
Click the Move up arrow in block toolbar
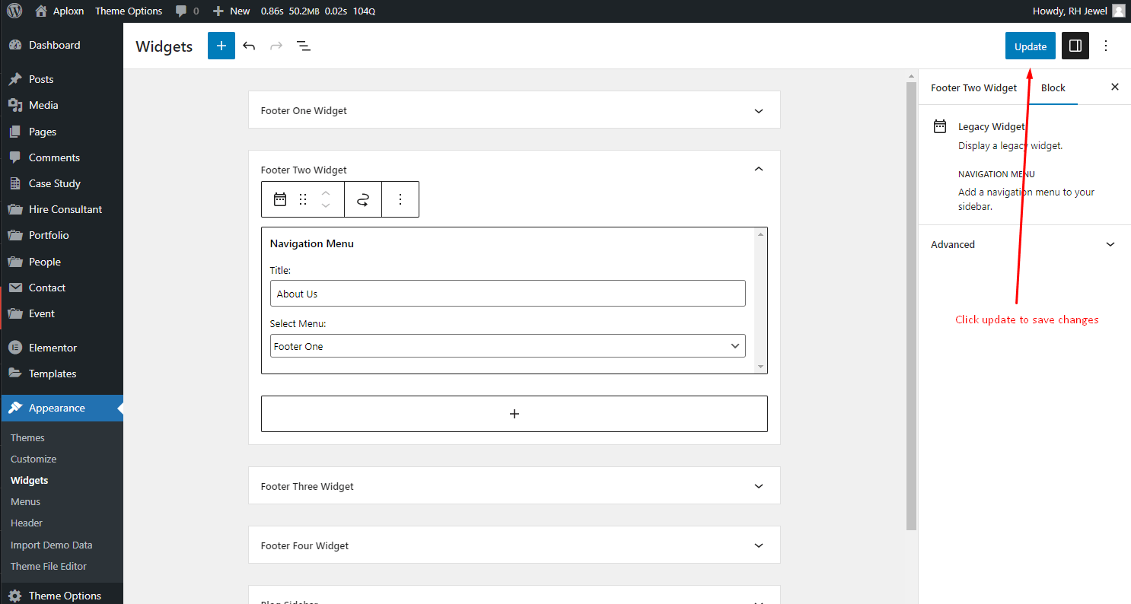[326, 192]
